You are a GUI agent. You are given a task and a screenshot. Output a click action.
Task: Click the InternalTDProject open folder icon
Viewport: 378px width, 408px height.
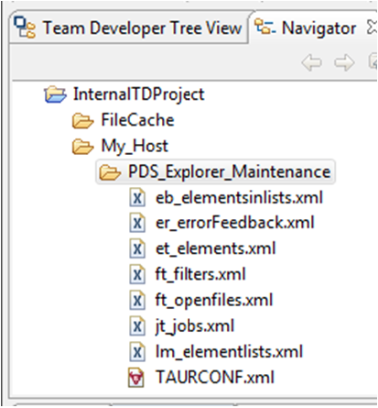click(x=55, y=94)
